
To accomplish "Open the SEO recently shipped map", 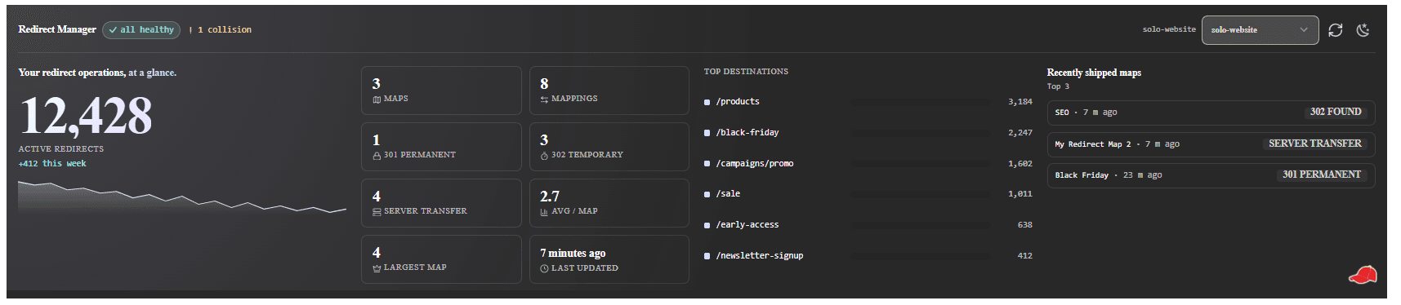I will click(1211, 113).
